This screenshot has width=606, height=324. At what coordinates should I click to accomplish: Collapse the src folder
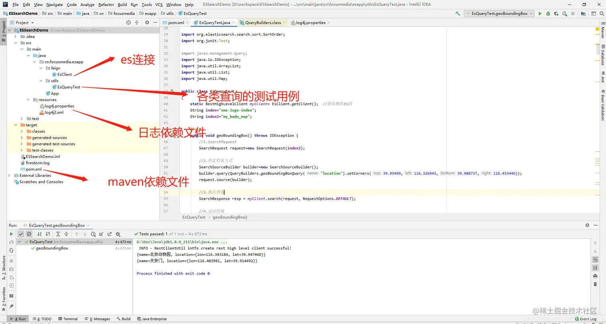[x=16, y=43]
